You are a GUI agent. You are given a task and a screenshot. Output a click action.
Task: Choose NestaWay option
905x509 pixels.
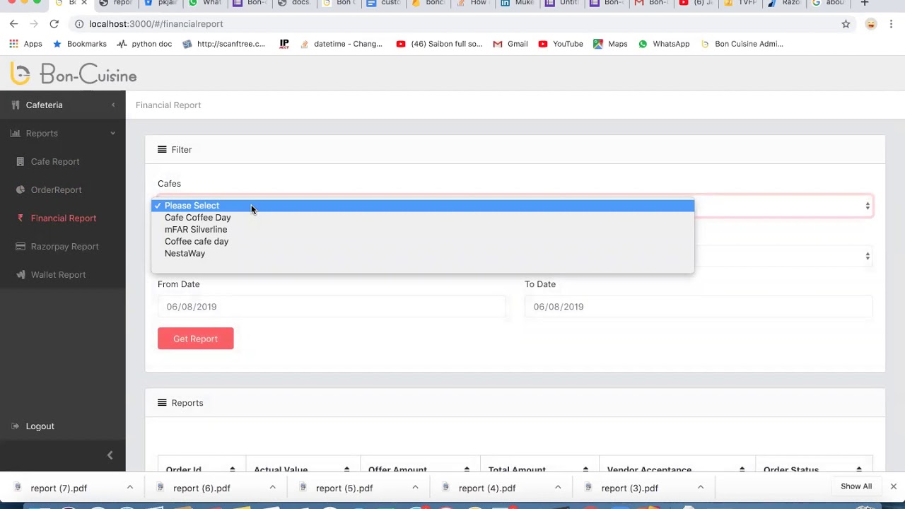click(x=423, y=254)
